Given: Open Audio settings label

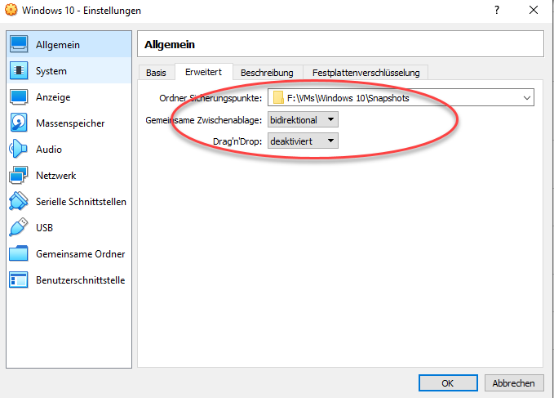Looking at the screenshot, I should click(x=49, y=150).
